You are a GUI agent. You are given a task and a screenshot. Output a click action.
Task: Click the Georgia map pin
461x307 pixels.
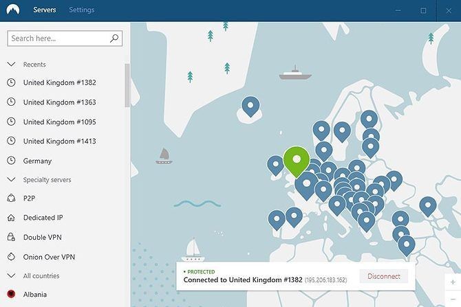(x=428, y=206)
